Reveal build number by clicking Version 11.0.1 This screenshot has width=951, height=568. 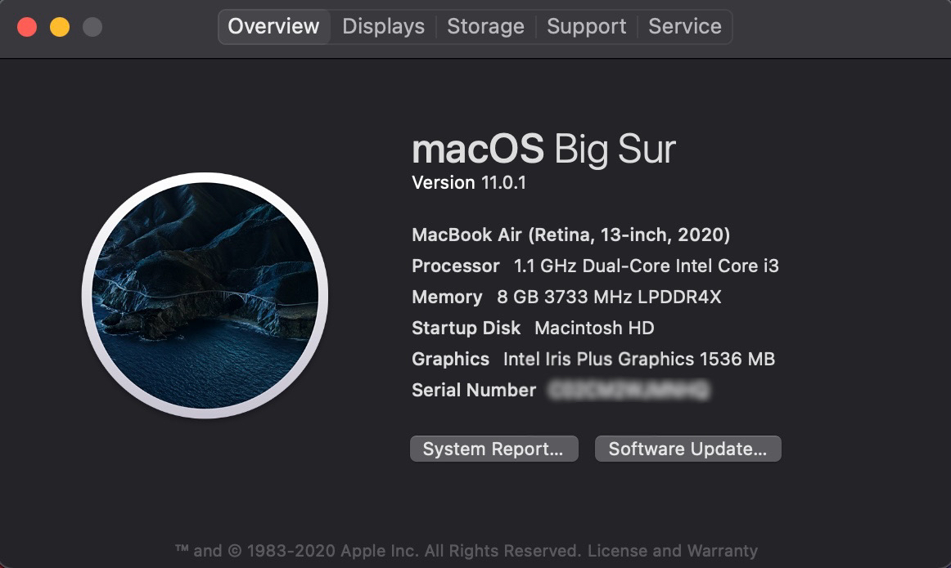(x=467, y=182)
